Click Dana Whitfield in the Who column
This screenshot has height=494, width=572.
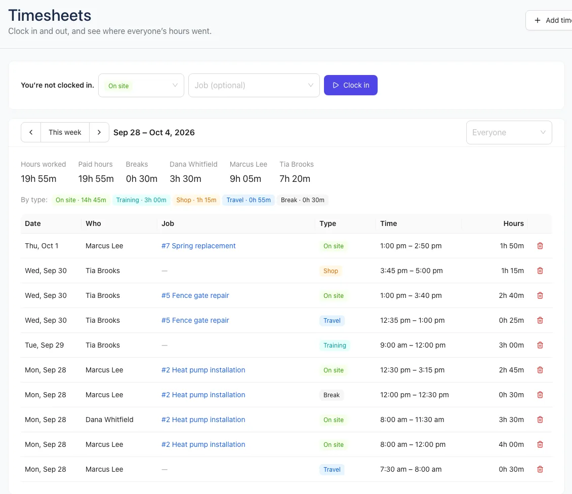click(x=109, y=420)
